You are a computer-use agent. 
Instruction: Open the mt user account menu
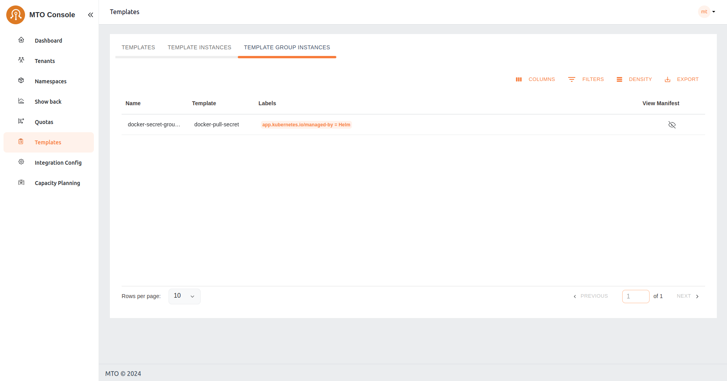pyautogui.click(x=707, y=12)
